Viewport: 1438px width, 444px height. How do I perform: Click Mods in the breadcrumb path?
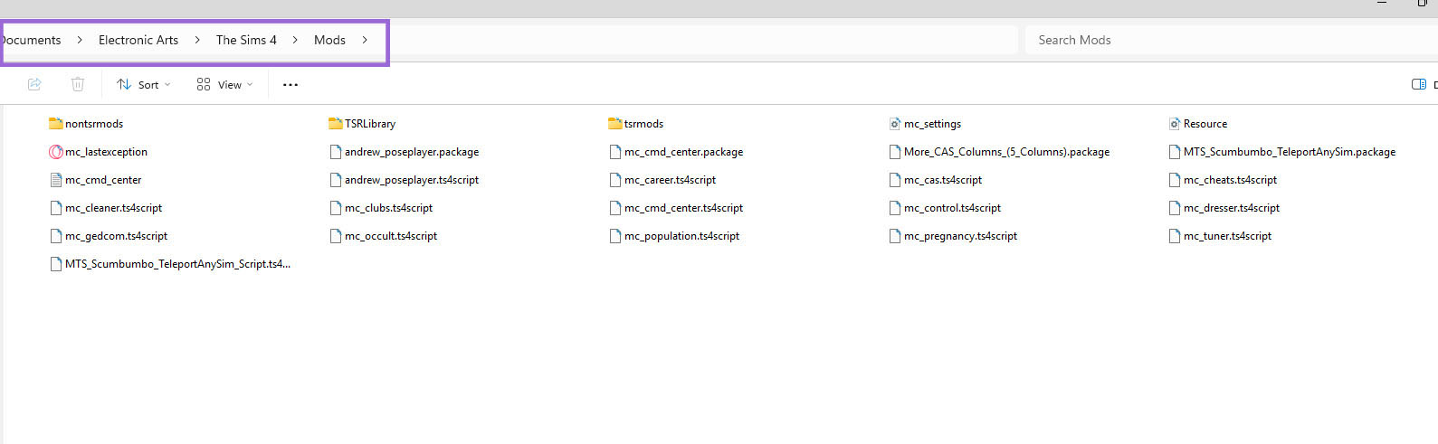click(329, 40)
